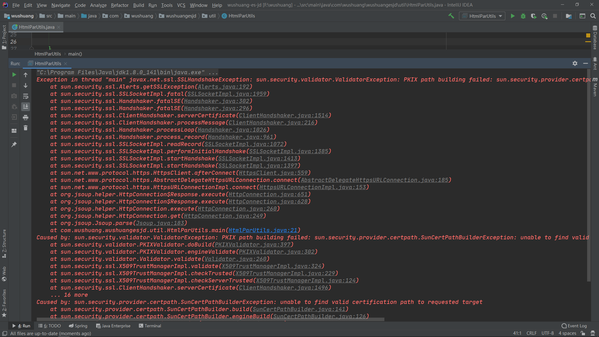The width and height of the screenshot is (599, 337).
Task: Click the dump threads camera icon
Action: point(14,96)
